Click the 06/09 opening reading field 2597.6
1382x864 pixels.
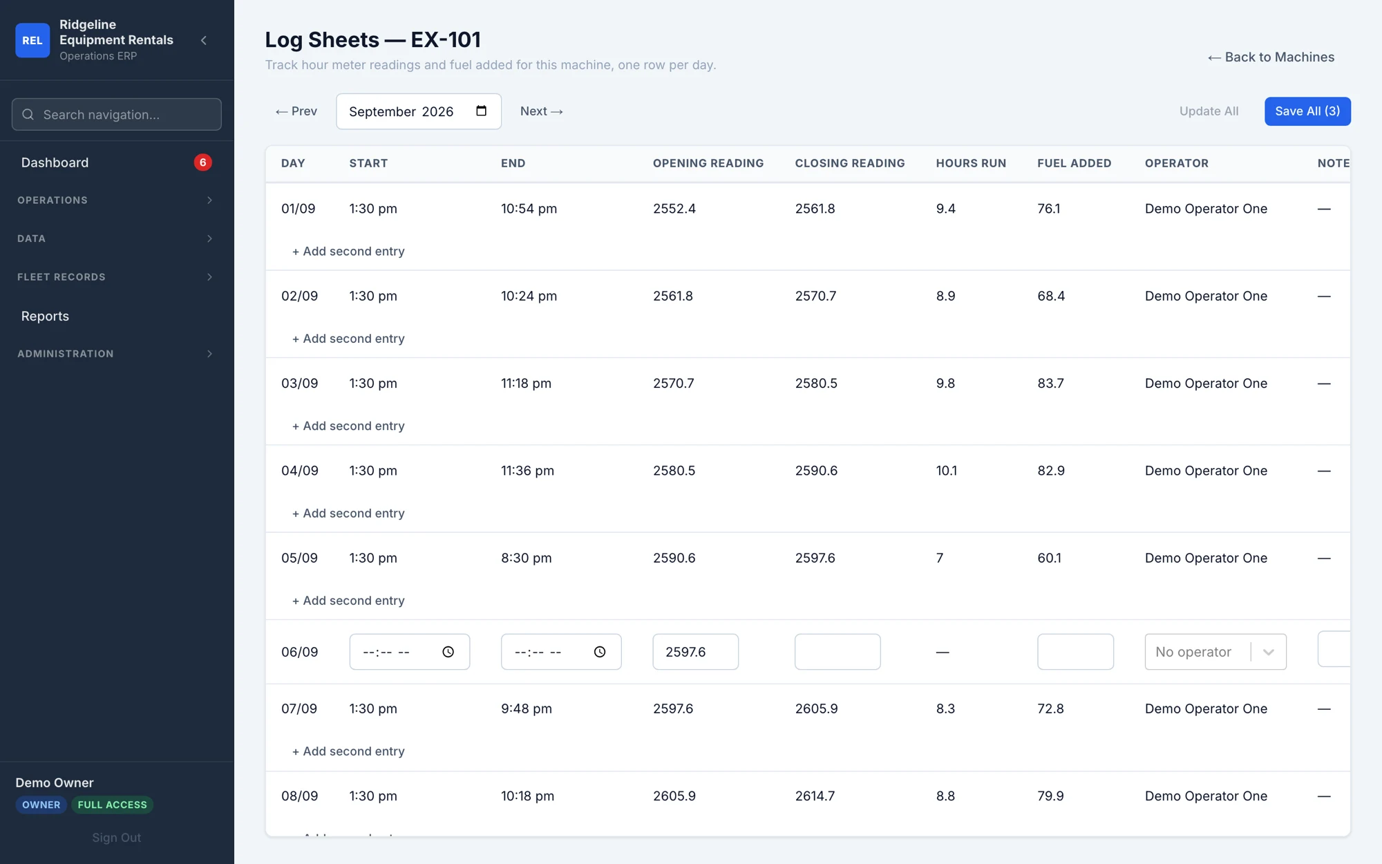[696, 652]
